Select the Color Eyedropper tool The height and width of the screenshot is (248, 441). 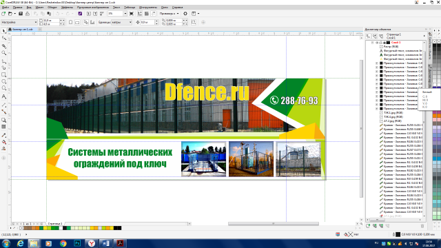click(3, 135)
